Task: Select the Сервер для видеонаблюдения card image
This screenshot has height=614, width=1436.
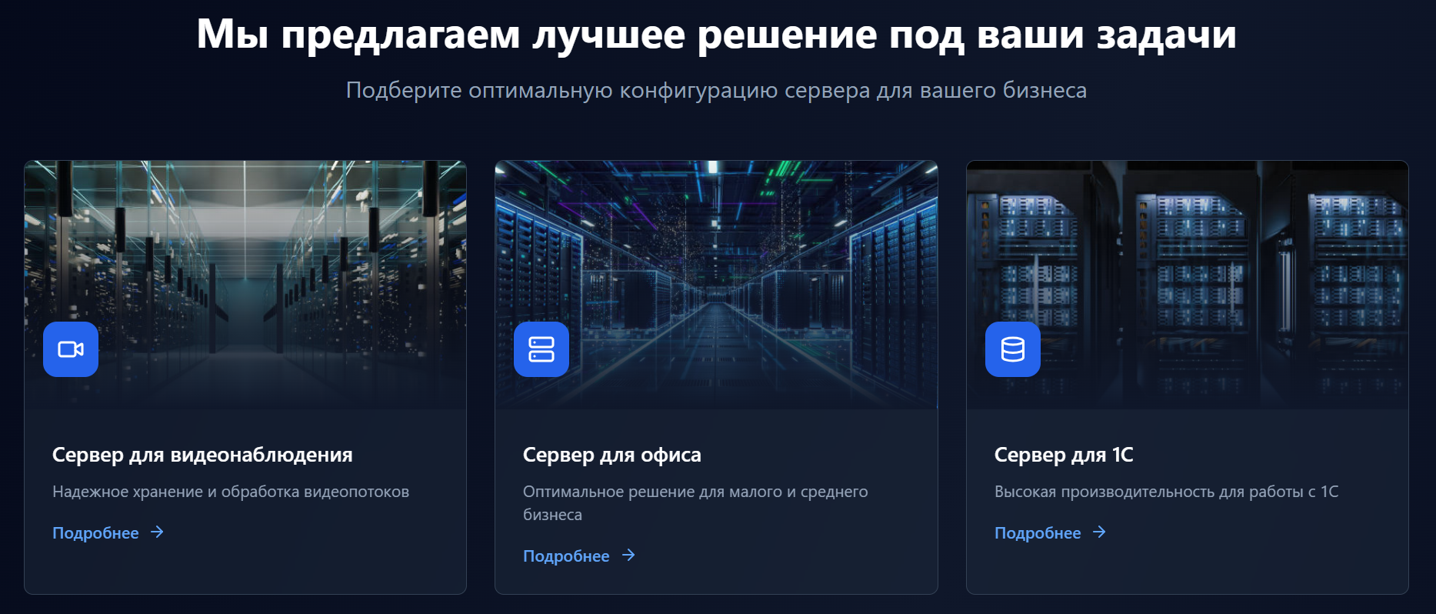Action: (245, 285)
